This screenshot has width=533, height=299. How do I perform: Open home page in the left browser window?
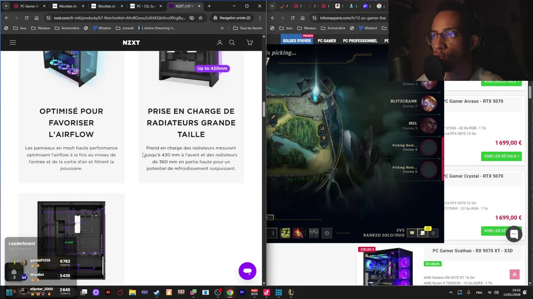37,18
